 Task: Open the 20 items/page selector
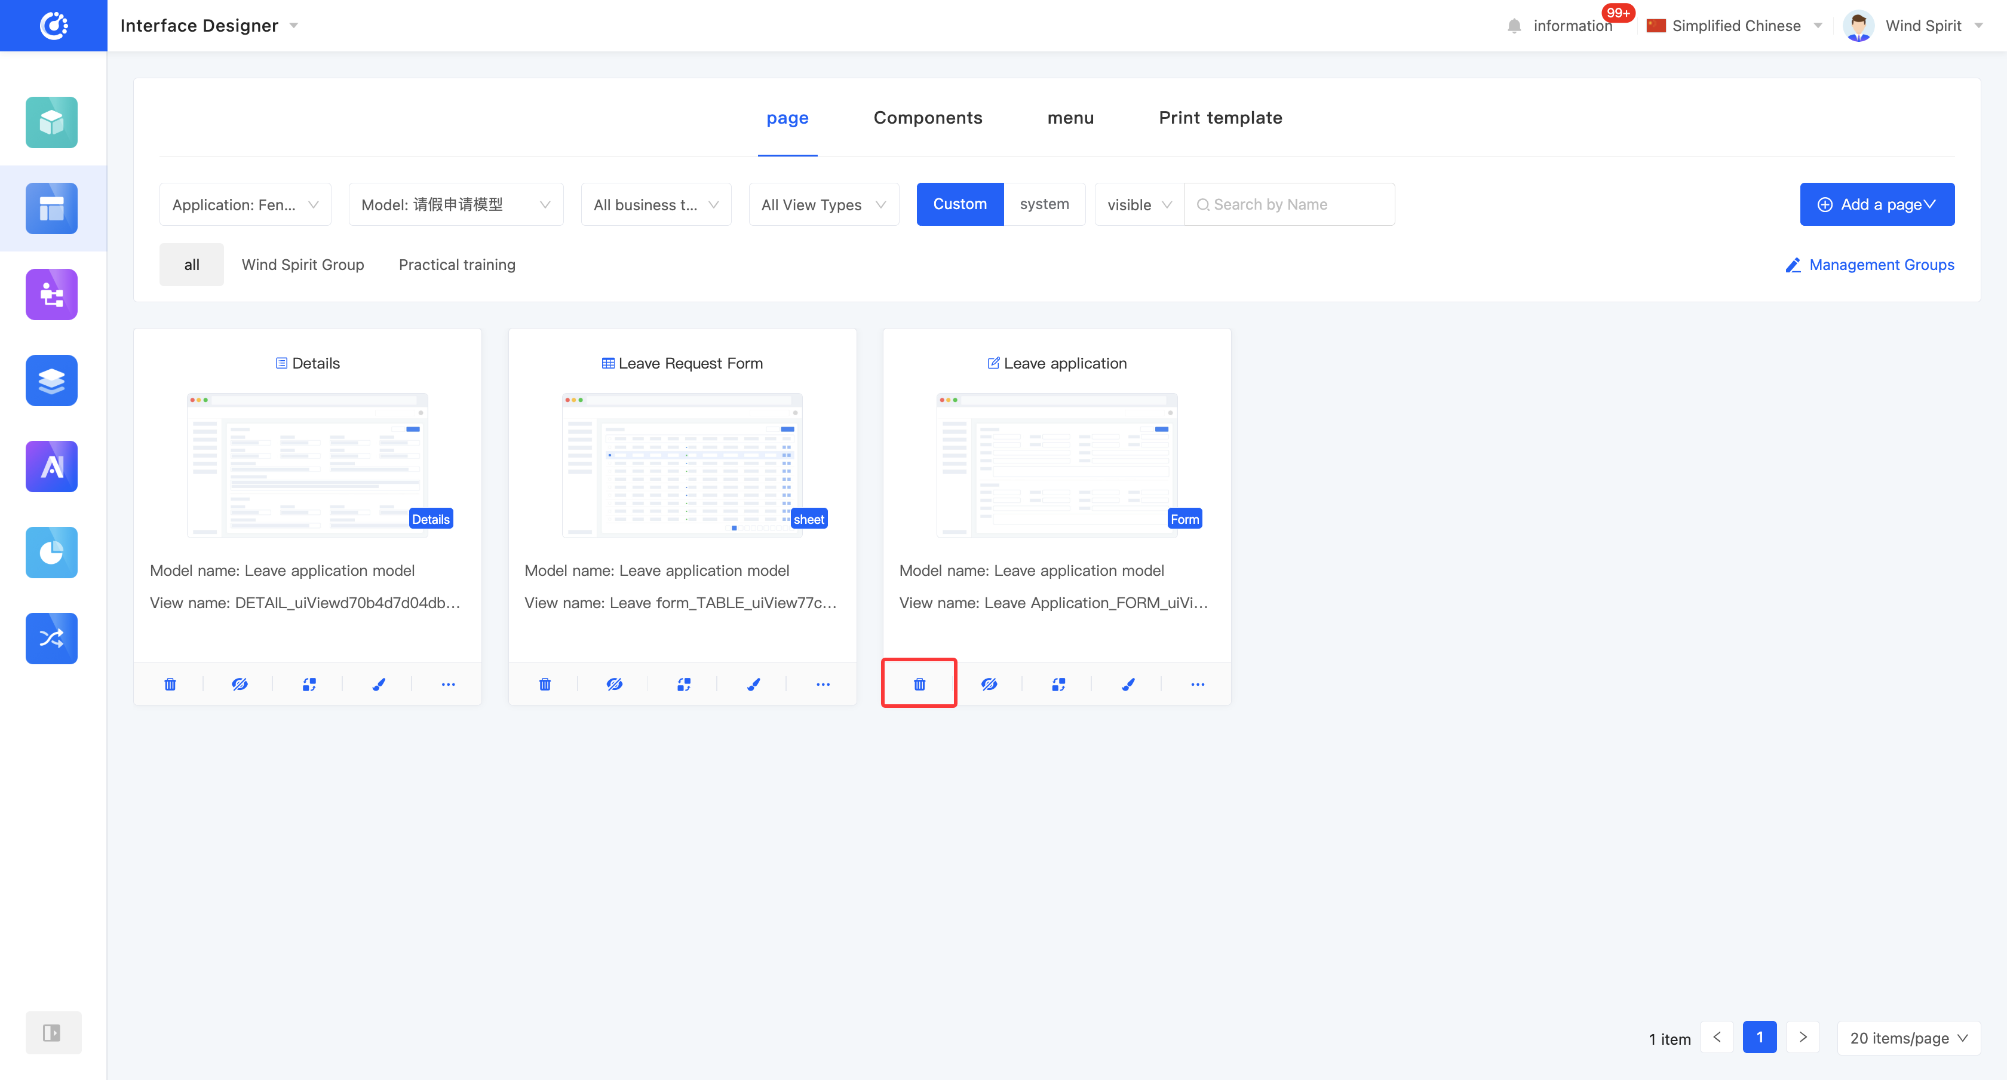pos(1908,1038)
